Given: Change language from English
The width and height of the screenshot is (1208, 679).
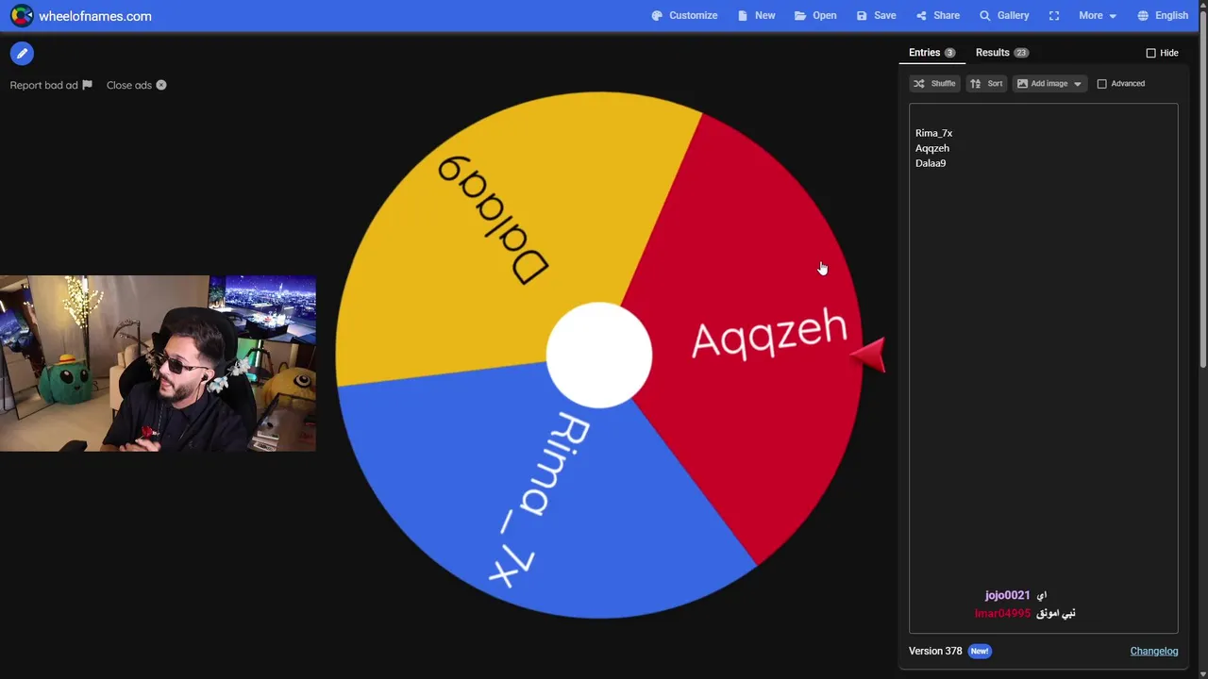Looking at the screenshot, I should coord(1163,16).
